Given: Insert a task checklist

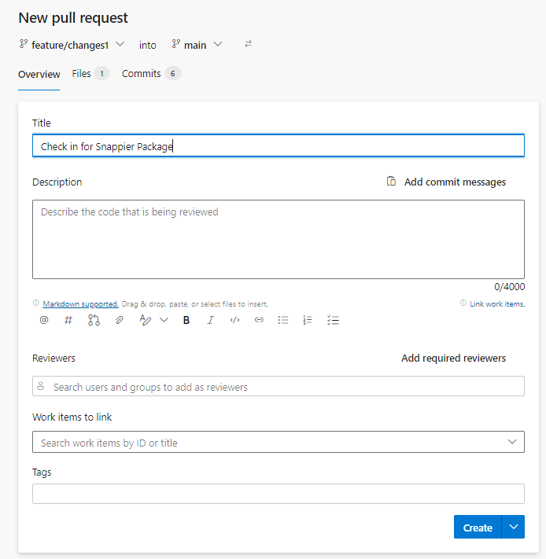Looking at the screenshot, I should (333, 320).
